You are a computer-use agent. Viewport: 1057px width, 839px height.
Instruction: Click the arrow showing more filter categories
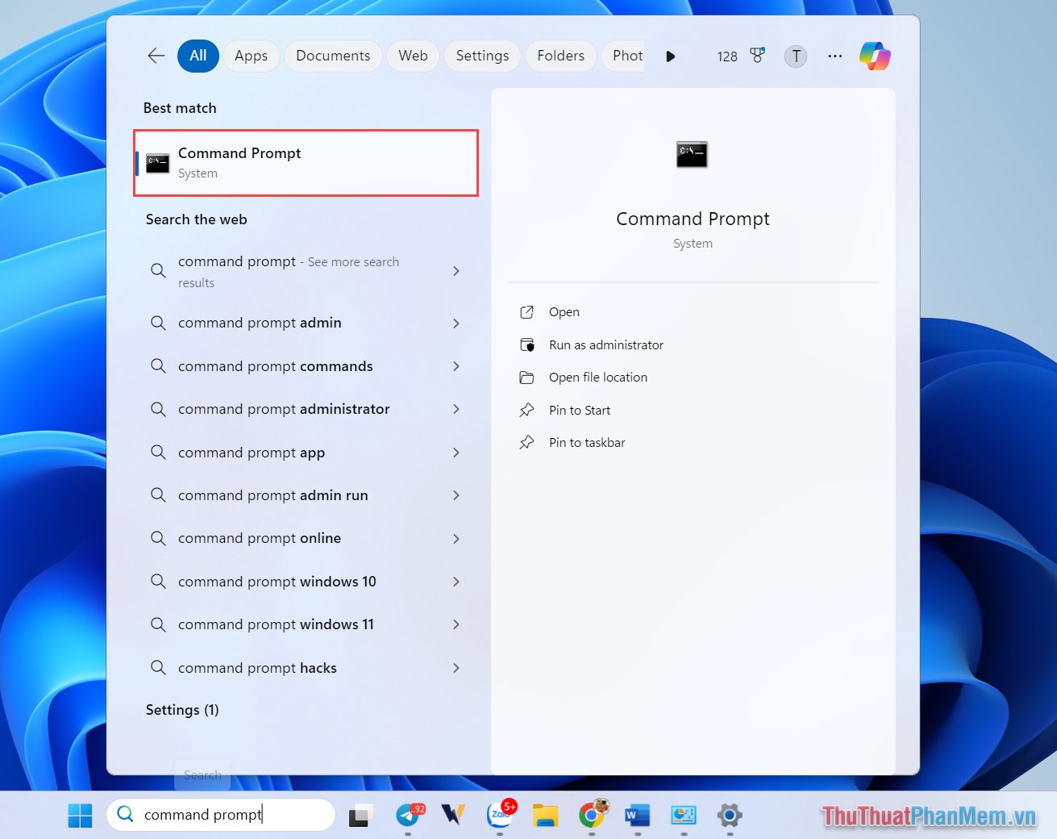coord(670,56)
